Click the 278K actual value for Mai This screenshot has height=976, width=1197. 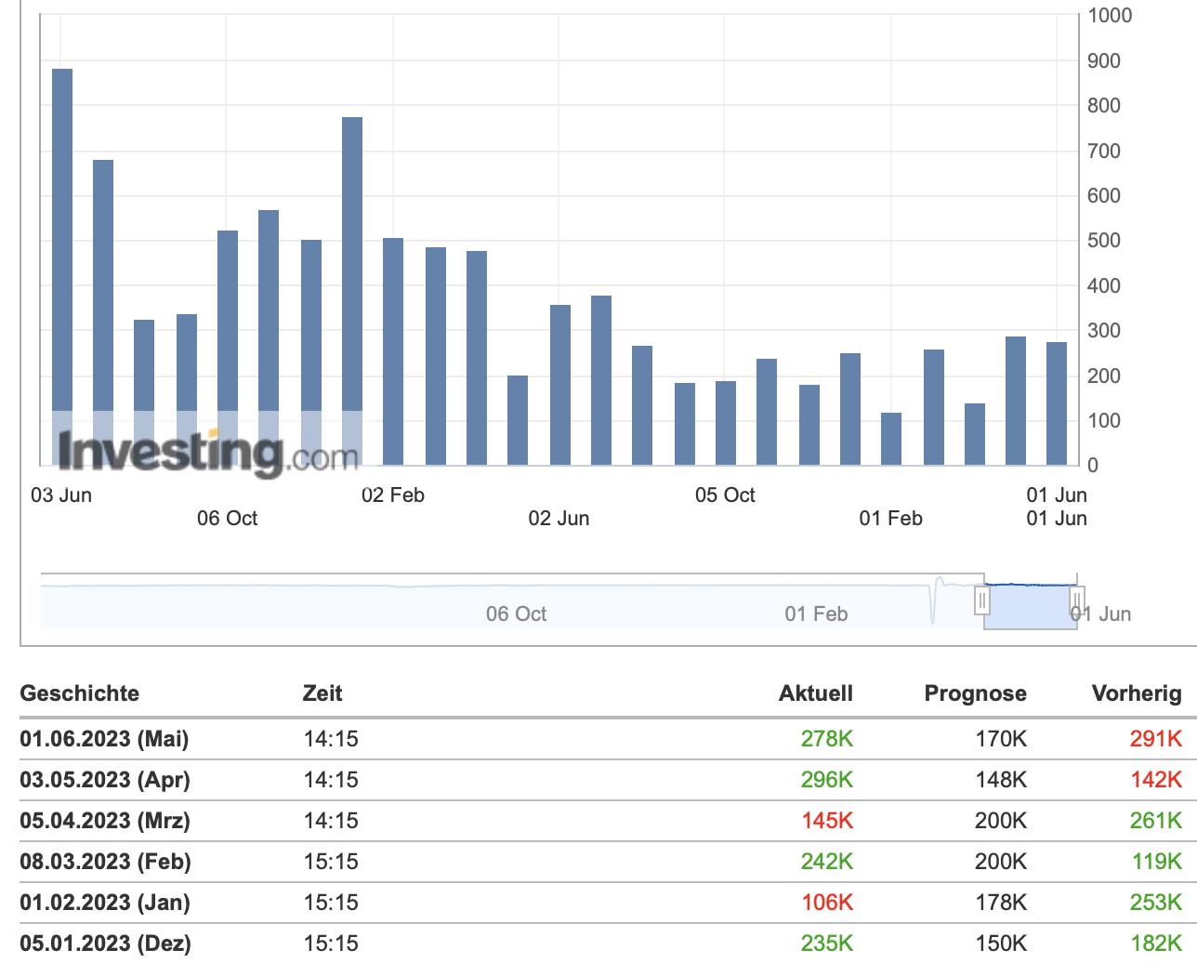click(x=827, y=739)
